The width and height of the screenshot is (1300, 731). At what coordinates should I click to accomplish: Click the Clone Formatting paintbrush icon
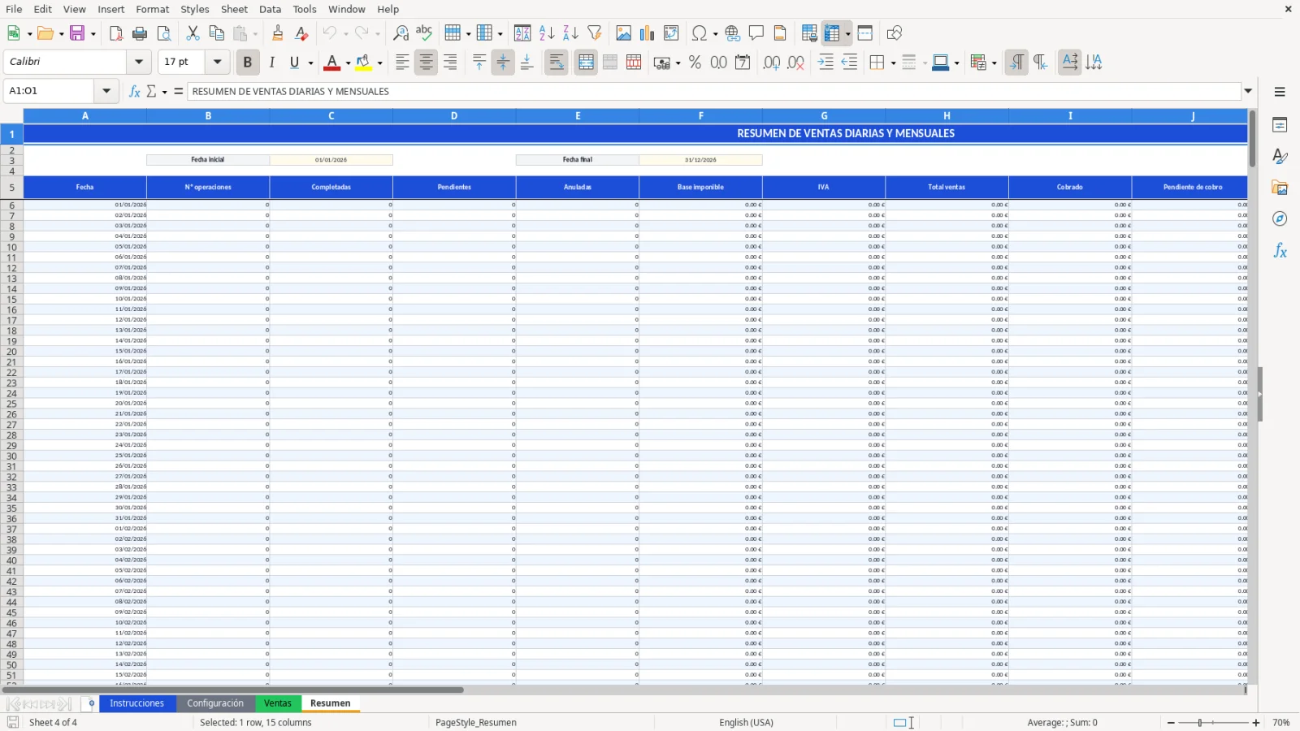point(278,33)
